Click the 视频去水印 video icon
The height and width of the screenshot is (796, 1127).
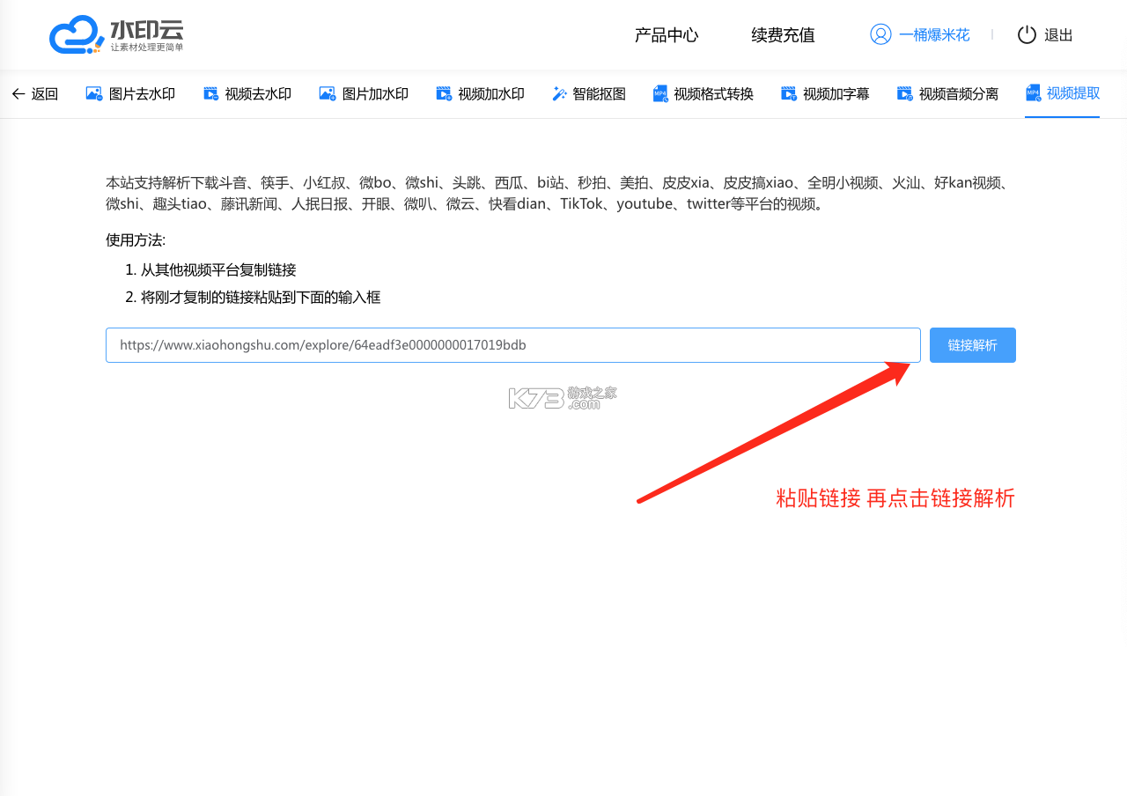[x=210, y=93]
